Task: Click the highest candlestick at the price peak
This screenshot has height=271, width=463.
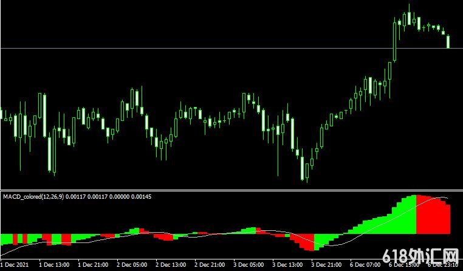Action: pos(410,18)
